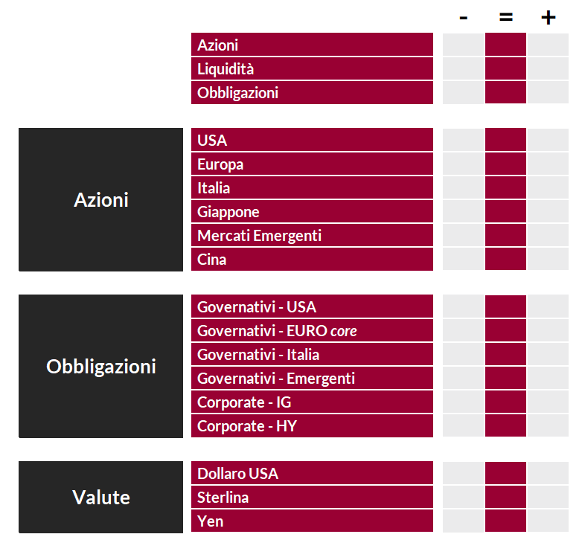Select the Dollaro USA row label
Screen dimensions: 582x537
point(312,473)
